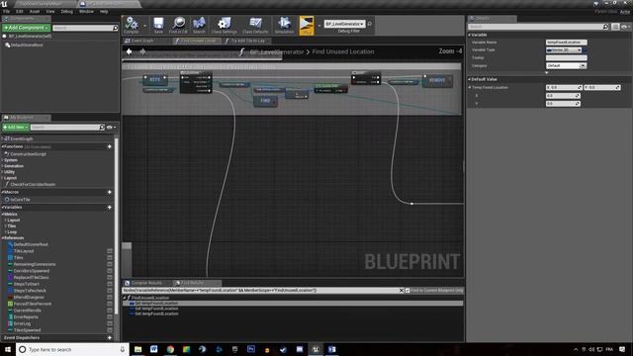Add a new macro with plus icon
The image size is (633, 356).
click(110, 192)
